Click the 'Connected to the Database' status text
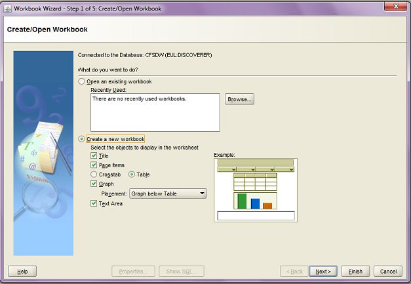Image resolution: width=411 pixels, height=284 pixels. pyautogui.click(x=145, y=55)
